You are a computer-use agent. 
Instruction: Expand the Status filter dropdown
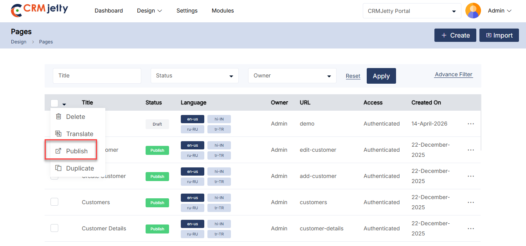point(195,76)
